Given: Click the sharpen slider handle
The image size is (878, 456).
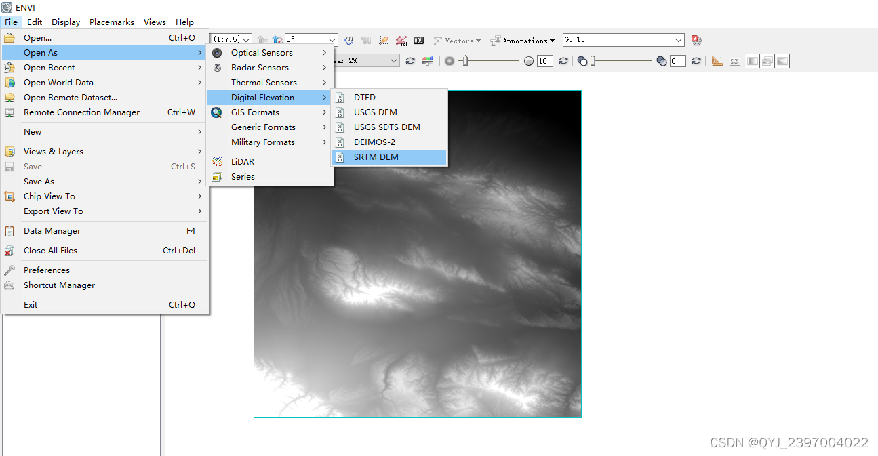Looking at the screenshot, I should 464,61.
